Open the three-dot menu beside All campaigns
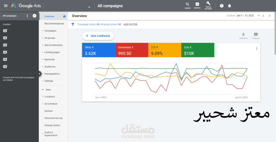 pos(27,16)
